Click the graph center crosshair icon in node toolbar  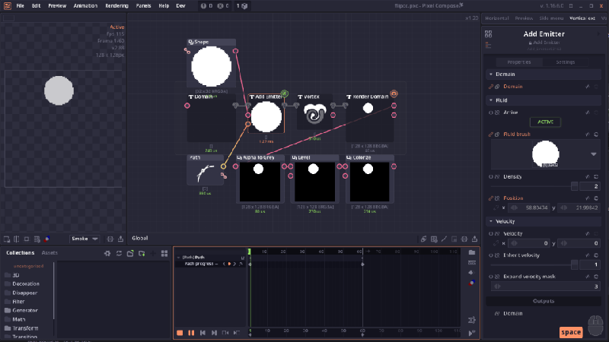pyautogui.click(x=464, y=239)
